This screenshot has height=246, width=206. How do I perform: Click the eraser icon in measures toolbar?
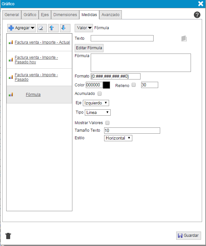42,28
